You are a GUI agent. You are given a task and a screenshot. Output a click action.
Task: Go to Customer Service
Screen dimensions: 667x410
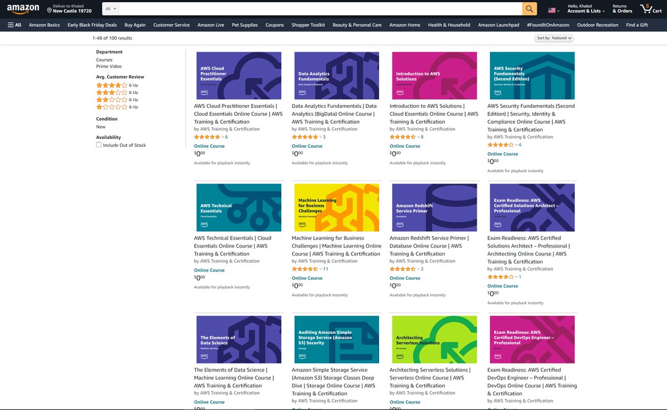click(x=171, y=25)
